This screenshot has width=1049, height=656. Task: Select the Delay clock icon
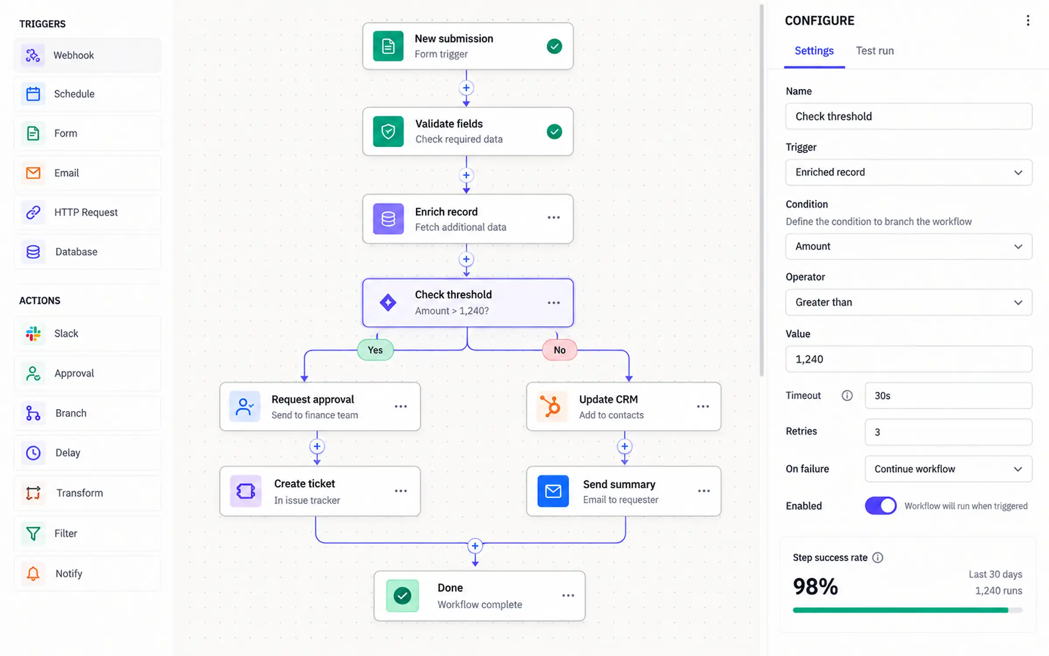33,453
